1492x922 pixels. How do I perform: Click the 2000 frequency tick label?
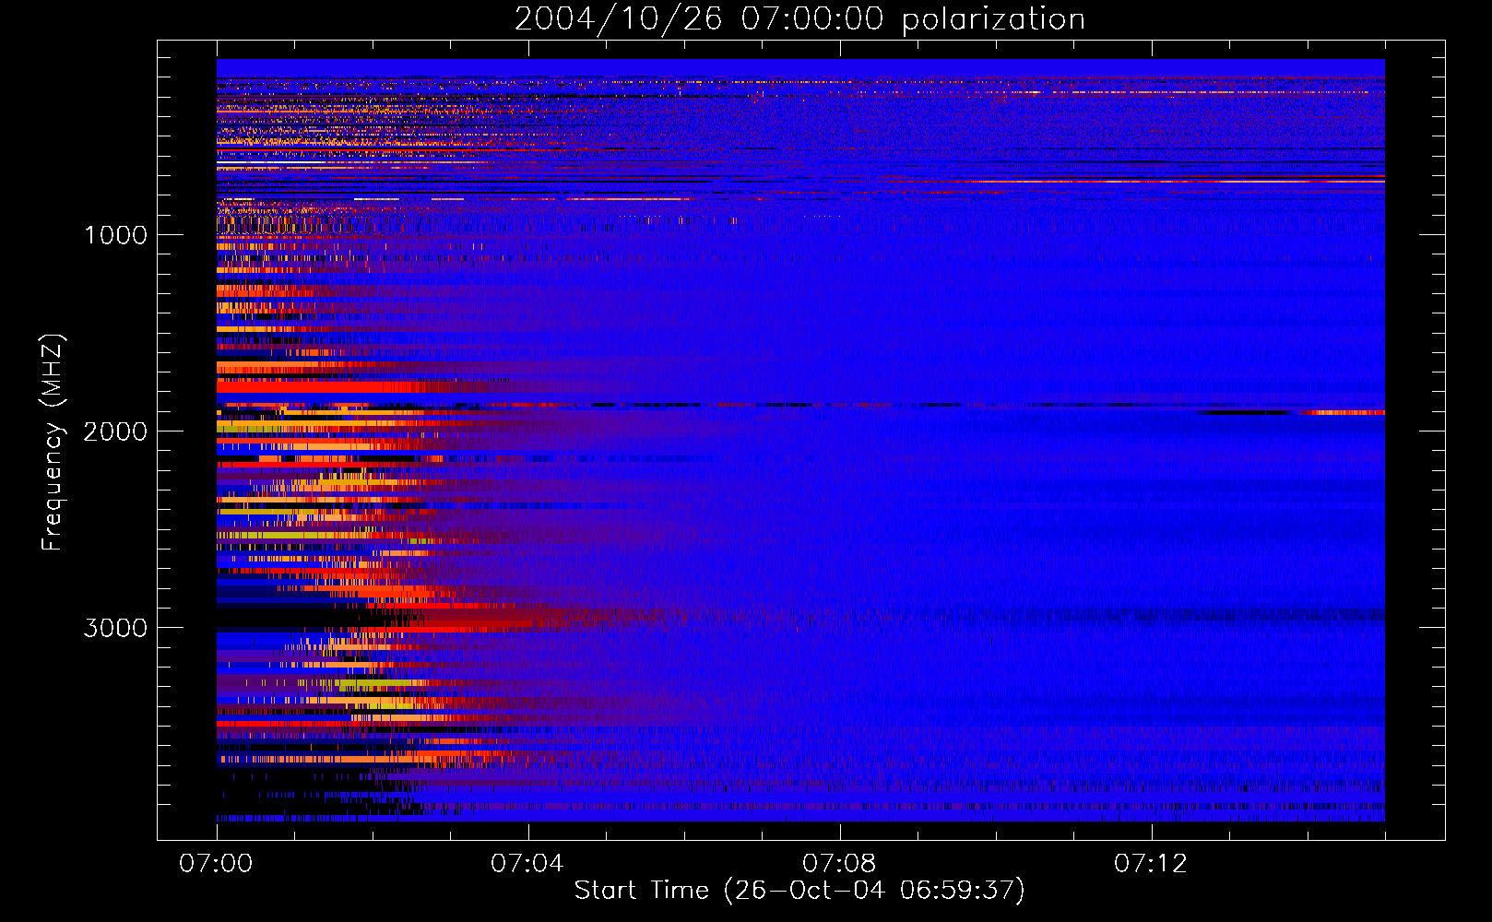click(x=115, y=431)
